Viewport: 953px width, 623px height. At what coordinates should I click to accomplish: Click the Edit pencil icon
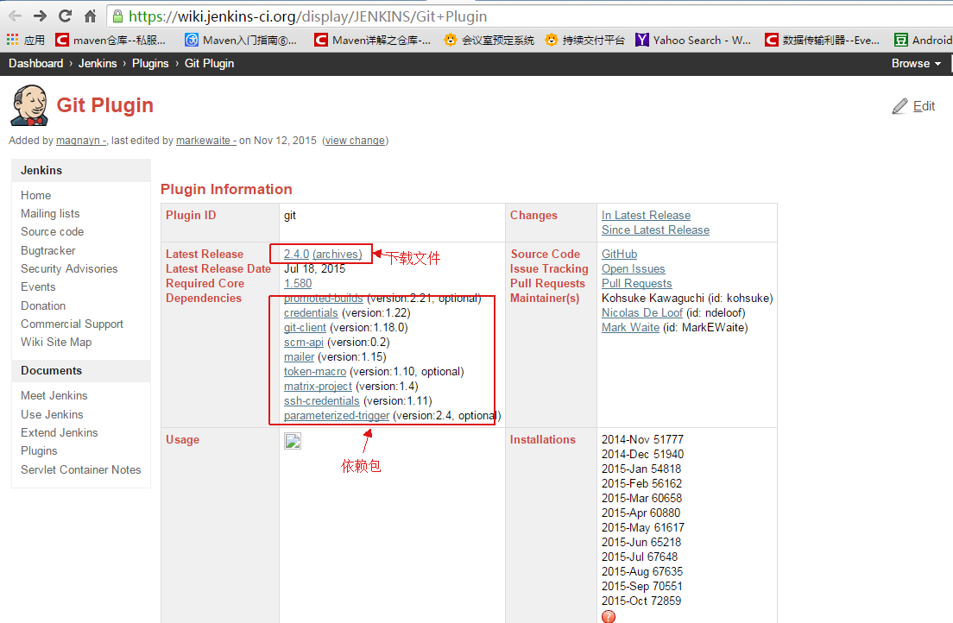[x=900, y=106]
